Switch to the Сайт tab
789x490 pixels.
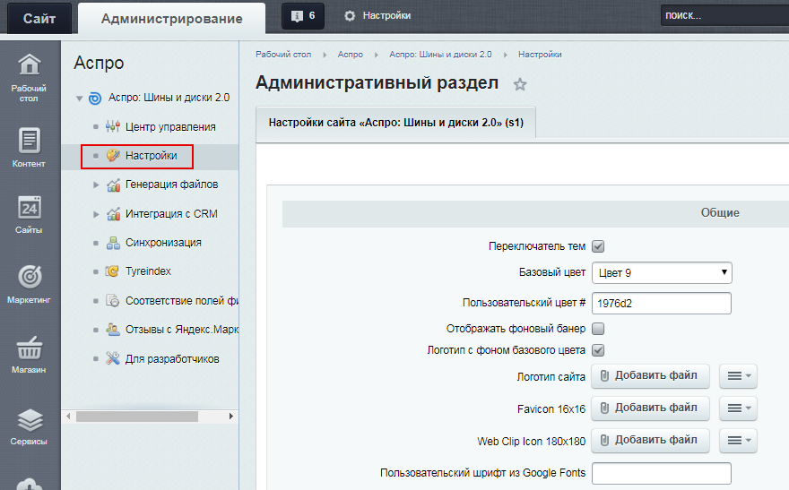pyautogui.click(x=39, y=19)
